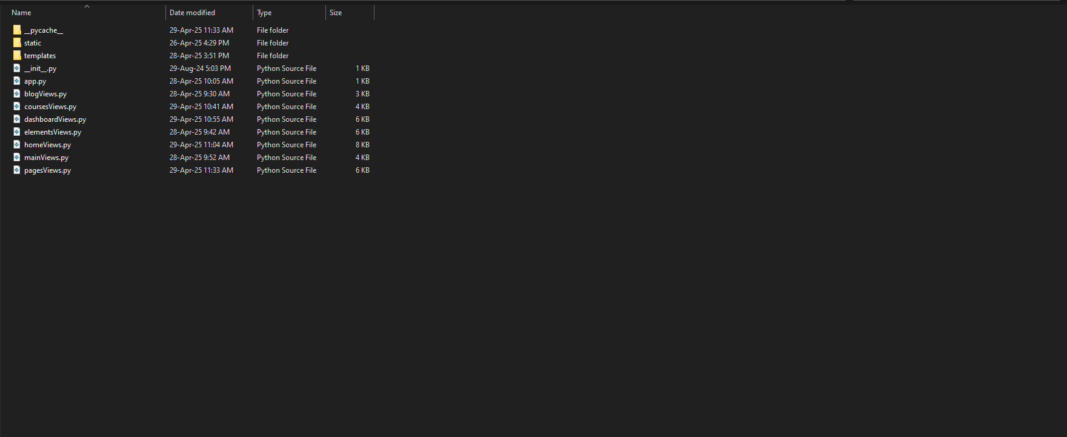
Task: Click date 28-Apr-25 9:30 AM
Action: tap(199, 94)
